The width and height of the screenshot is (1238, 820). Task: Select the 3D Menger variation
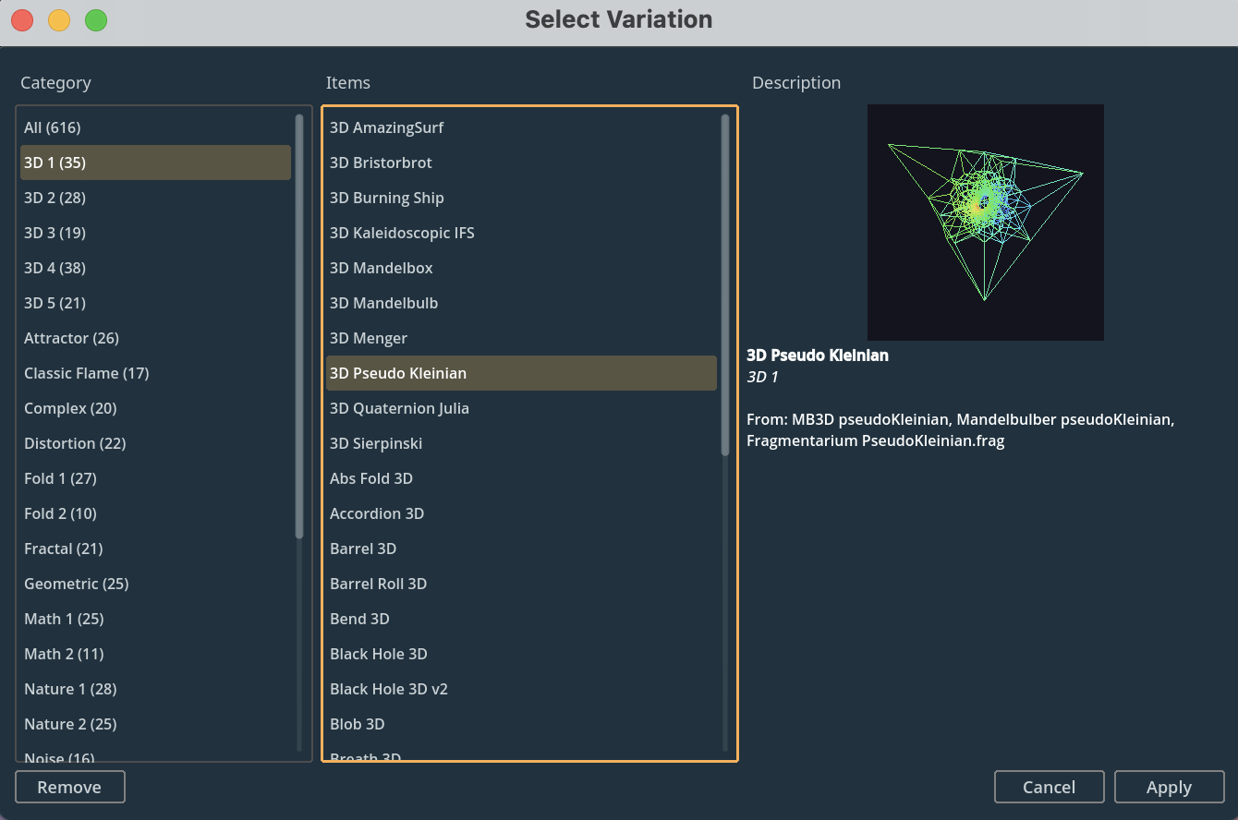521,338
